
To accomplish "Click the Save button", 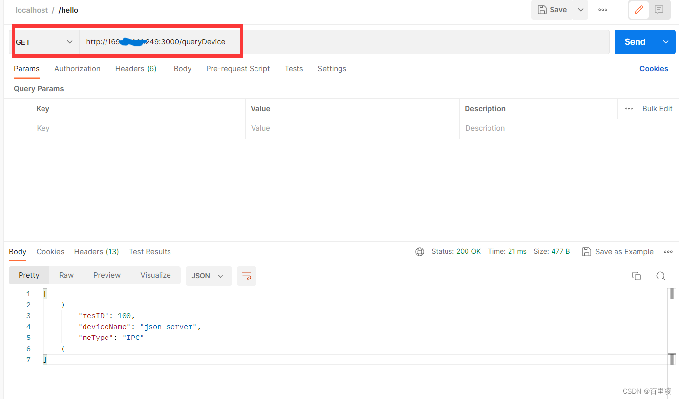I will 552,10.
